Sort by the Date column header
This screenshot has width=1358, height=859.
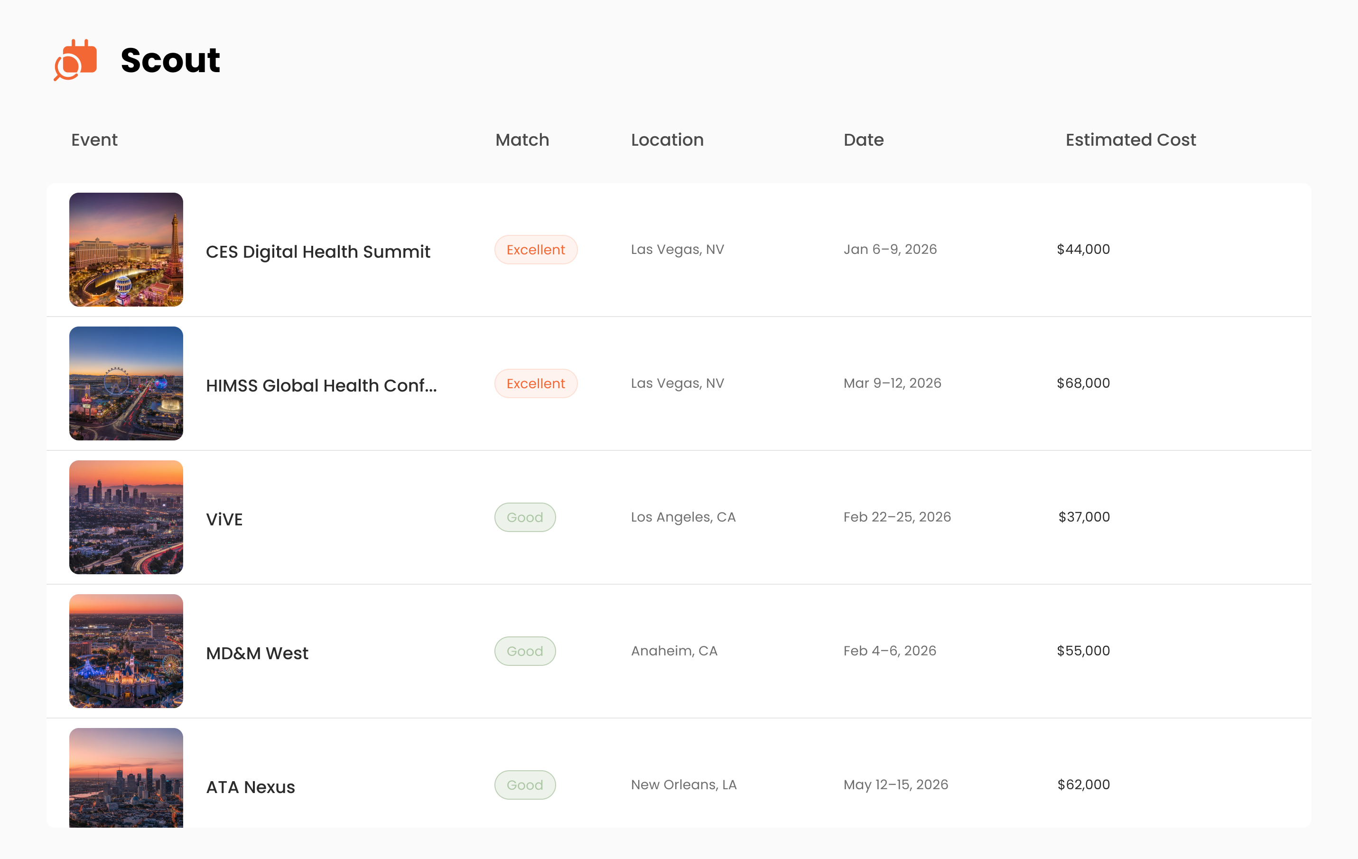coord(863,140)
